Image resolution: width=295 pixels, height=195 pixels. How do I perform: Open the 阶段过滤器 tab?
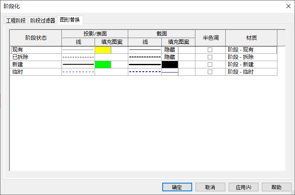point(43,20)
